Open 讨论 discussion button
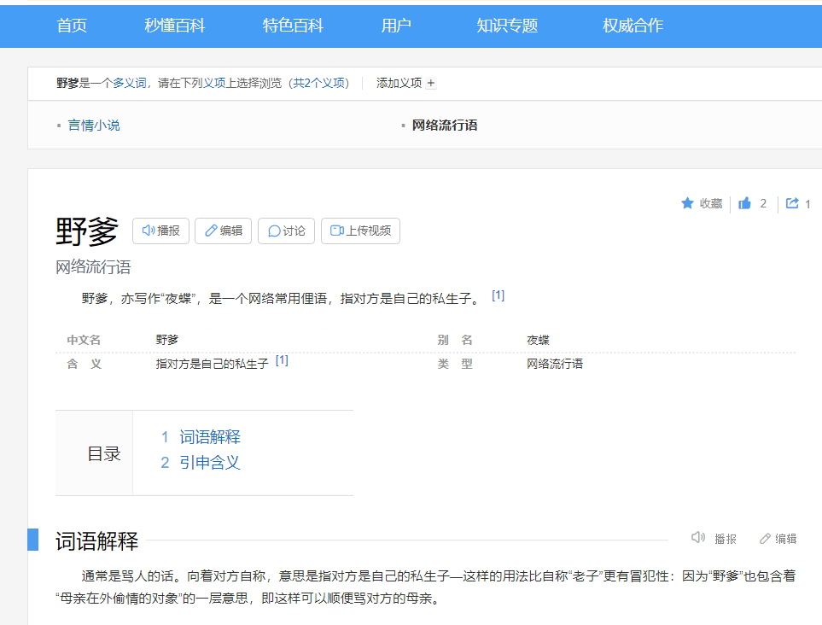Screen dimensions: 822x625 coord(286,231)
